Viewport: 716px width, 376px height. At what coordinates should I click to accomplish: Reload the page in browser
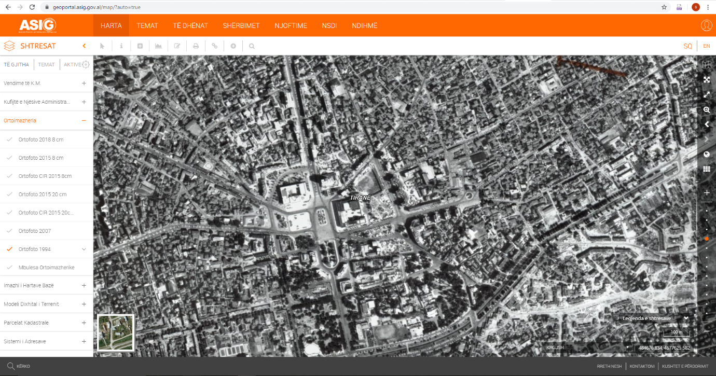[32, 7]
